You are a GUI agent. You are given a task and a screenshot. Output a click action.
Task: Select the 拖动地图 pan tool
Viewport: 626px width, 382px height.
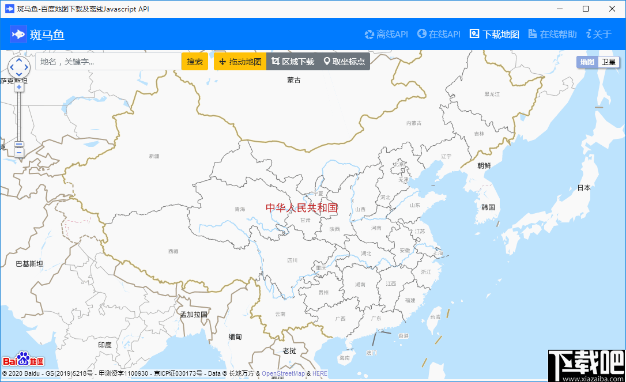tap(240, 61)
